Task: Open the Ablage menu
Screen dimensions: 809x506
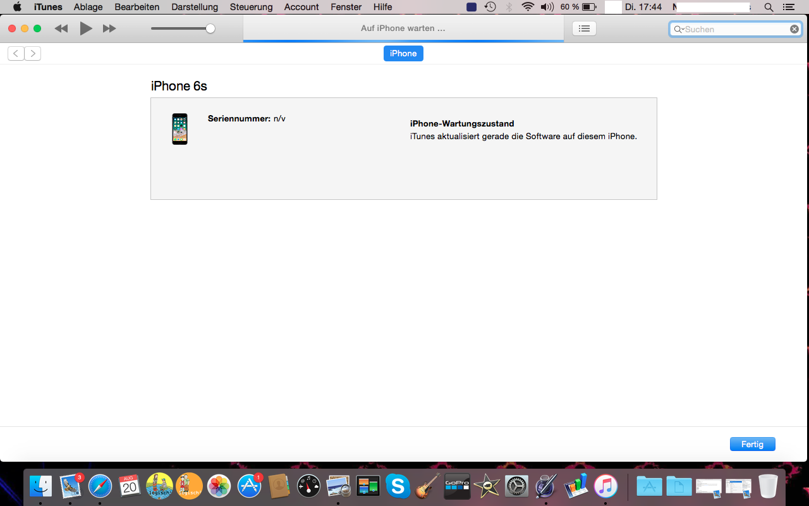Action: coord(88,7)
